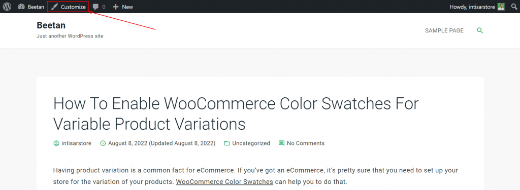Open the comments bubble icon in admin bar
This screenshot has width=520, height=190.
(96, 7)
